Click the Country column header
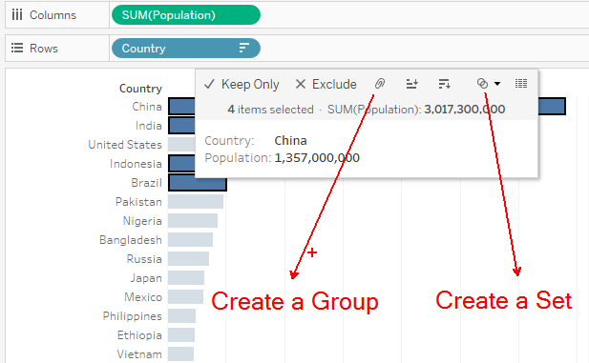 click(x=140, y=89)
